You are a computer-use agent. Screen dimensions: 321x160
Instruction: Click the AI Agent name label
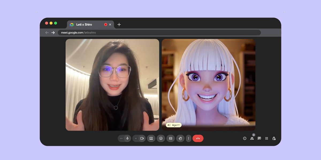coord(174,125)
